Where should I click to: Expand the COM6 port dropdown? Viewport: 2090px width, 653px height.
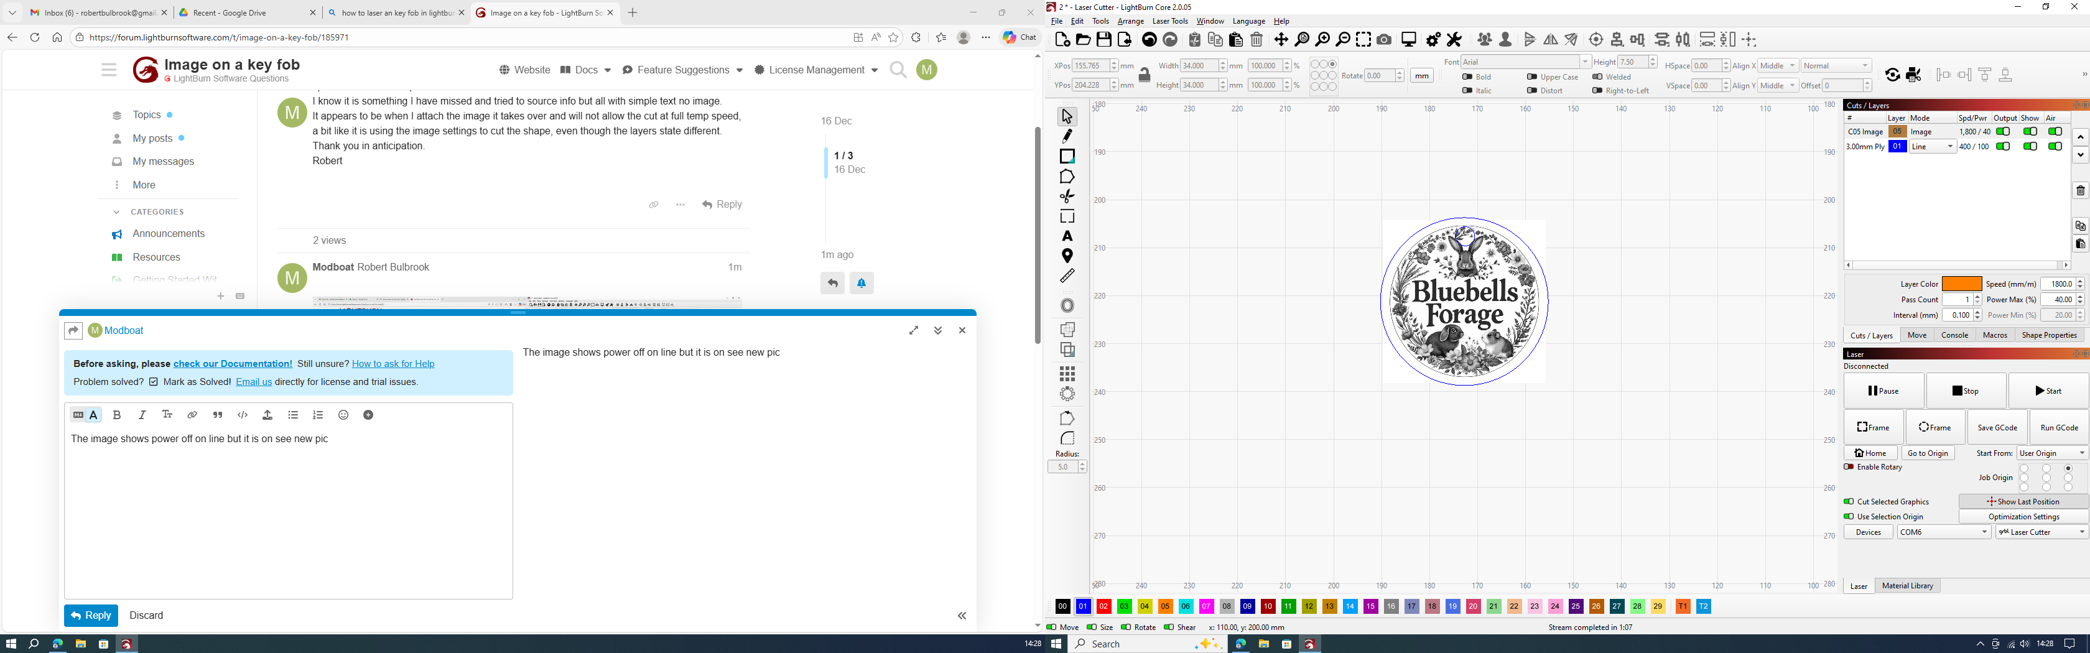pos(1943,532)
